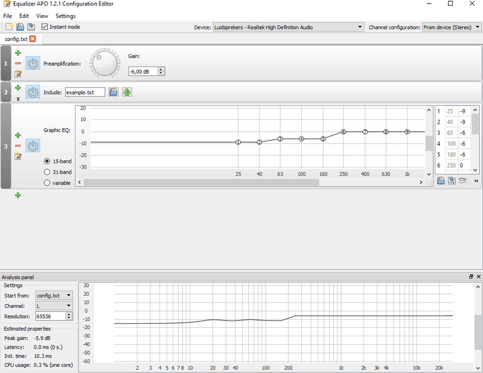Click the Include example.txt text field
This screenshot has width=483, height=373.
click(x=85, y=92)
